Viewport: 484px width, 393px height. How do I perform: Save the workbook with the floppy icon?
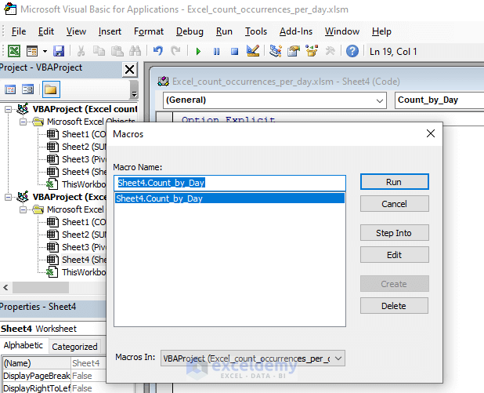click(59, 51)
